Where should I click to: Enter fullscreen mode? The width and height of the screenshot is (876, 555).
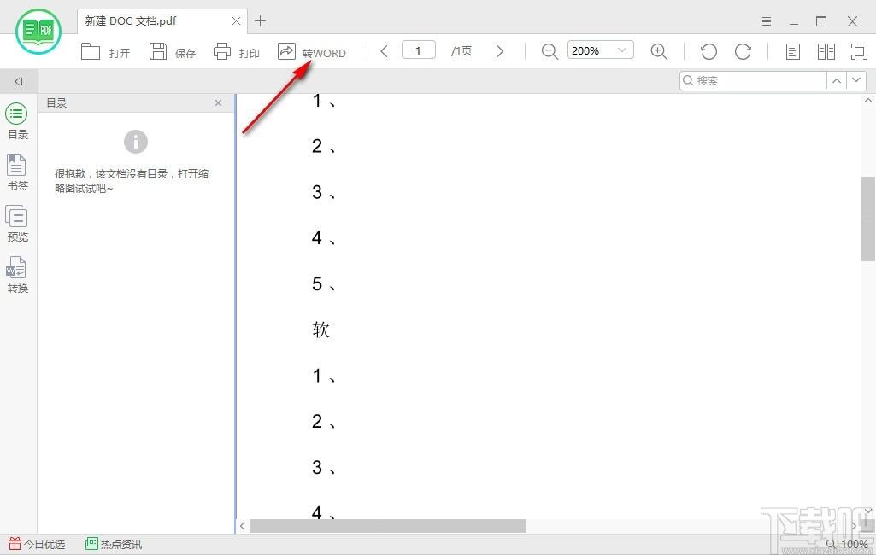(859, 52)
